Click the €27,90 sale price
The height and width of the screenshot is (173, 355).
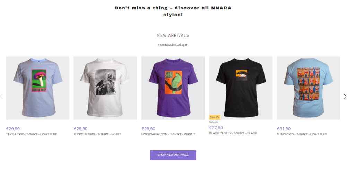(216, 128)
